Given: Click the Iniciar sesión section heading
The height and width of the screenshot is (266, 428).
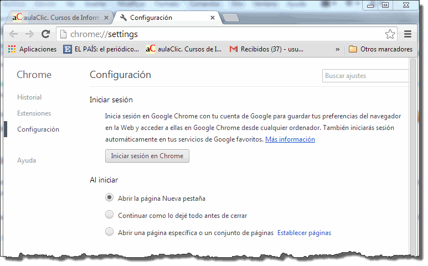Looking at the screenshot, I should pos(111,100).
